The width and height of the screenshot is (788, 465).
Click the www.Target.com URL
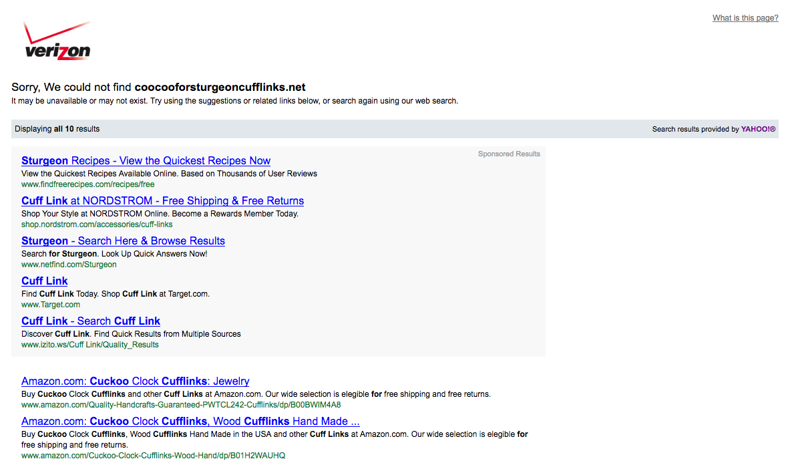coord(51,305)
